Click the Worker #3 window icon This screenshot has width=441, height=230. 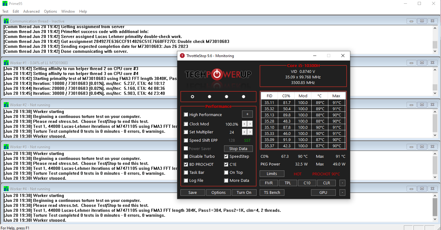click(x=6, y=147)
